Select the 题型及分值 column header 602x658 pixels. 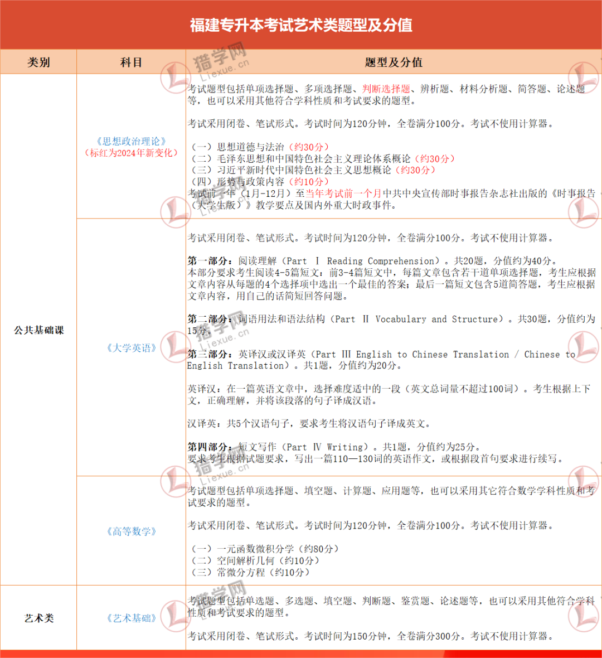(x=394, y=62)
